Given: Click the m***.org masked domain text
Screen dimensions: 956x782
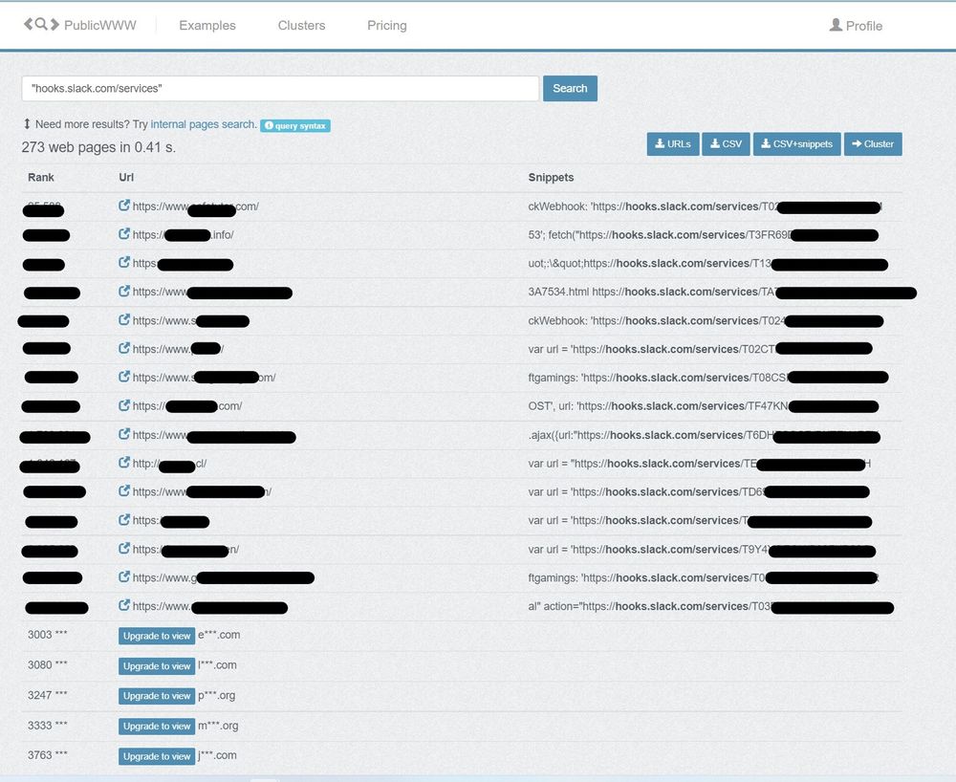Looking at the screenshot, I should (x=218, y=726).
